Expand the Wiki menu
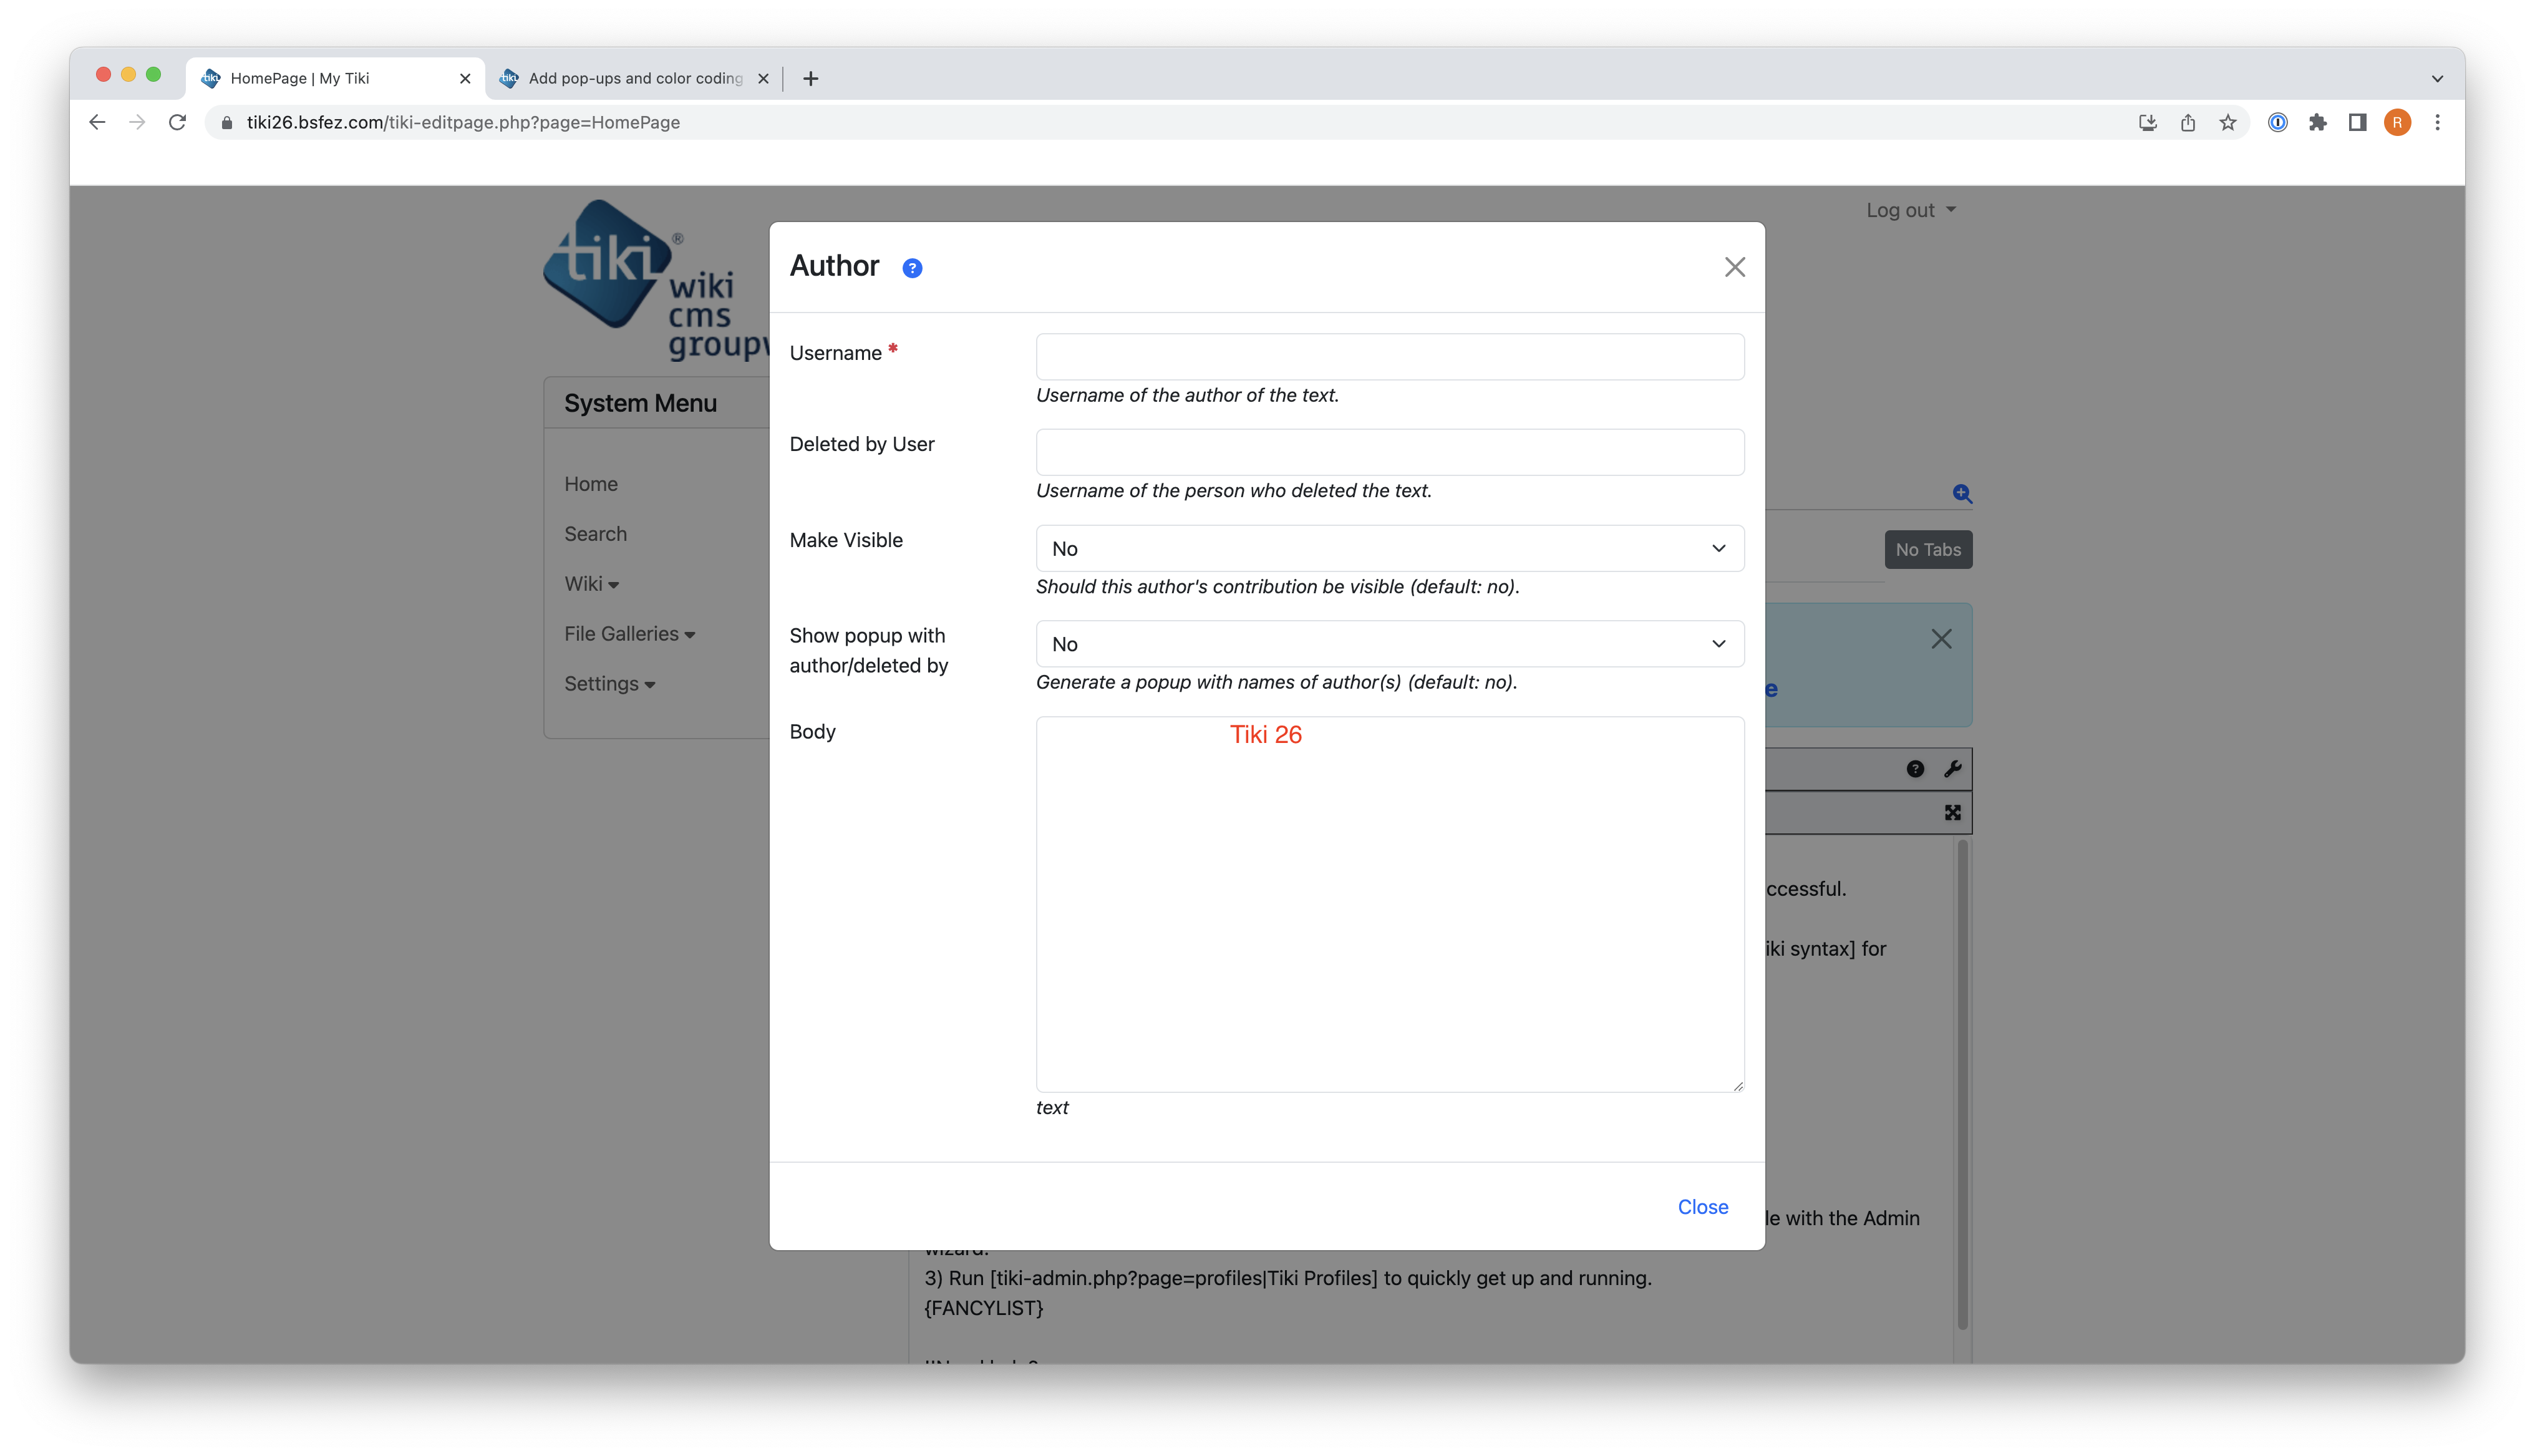Image resolution: width=2535 pixels, height=1456 pixels. pyautogui.click(x=591, y=584)
